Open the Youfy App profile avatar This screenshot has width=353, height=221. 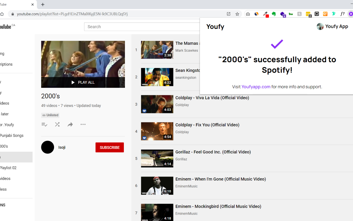(x=320, y=27)
